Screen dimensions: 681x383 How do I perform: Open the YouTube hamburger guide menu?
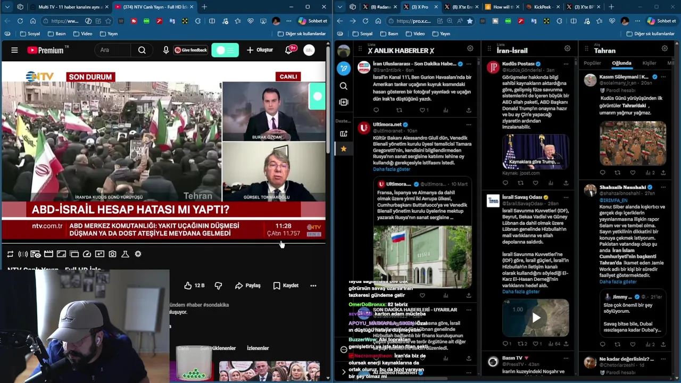[14, 50]
